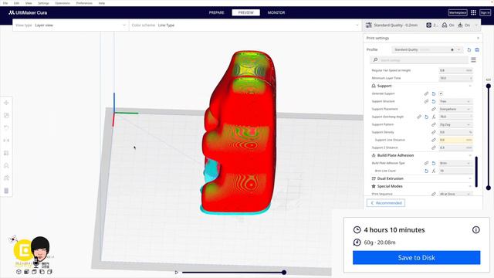Switch to the PREVIEW stage tab

pyautogui.click(x=245, y=12)
